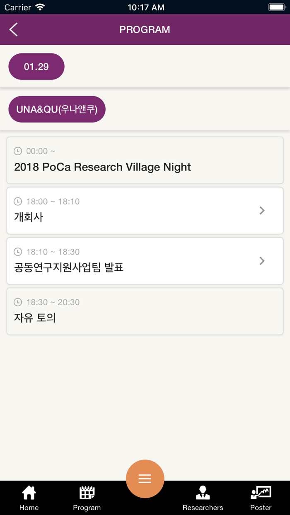Open the Home tab icon
This screenshot has width=290, height=515.
pyautogui.click(x=29, y=493)
